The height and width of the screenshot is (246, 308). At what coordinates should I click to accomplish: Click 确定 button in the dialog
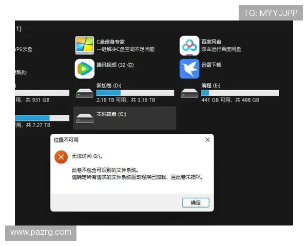[x=196, y=202]
